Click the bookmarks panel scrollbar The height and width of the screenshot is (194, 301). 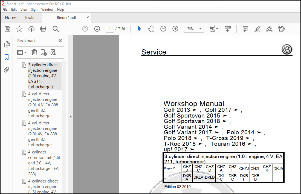click(x=64, y=78)
